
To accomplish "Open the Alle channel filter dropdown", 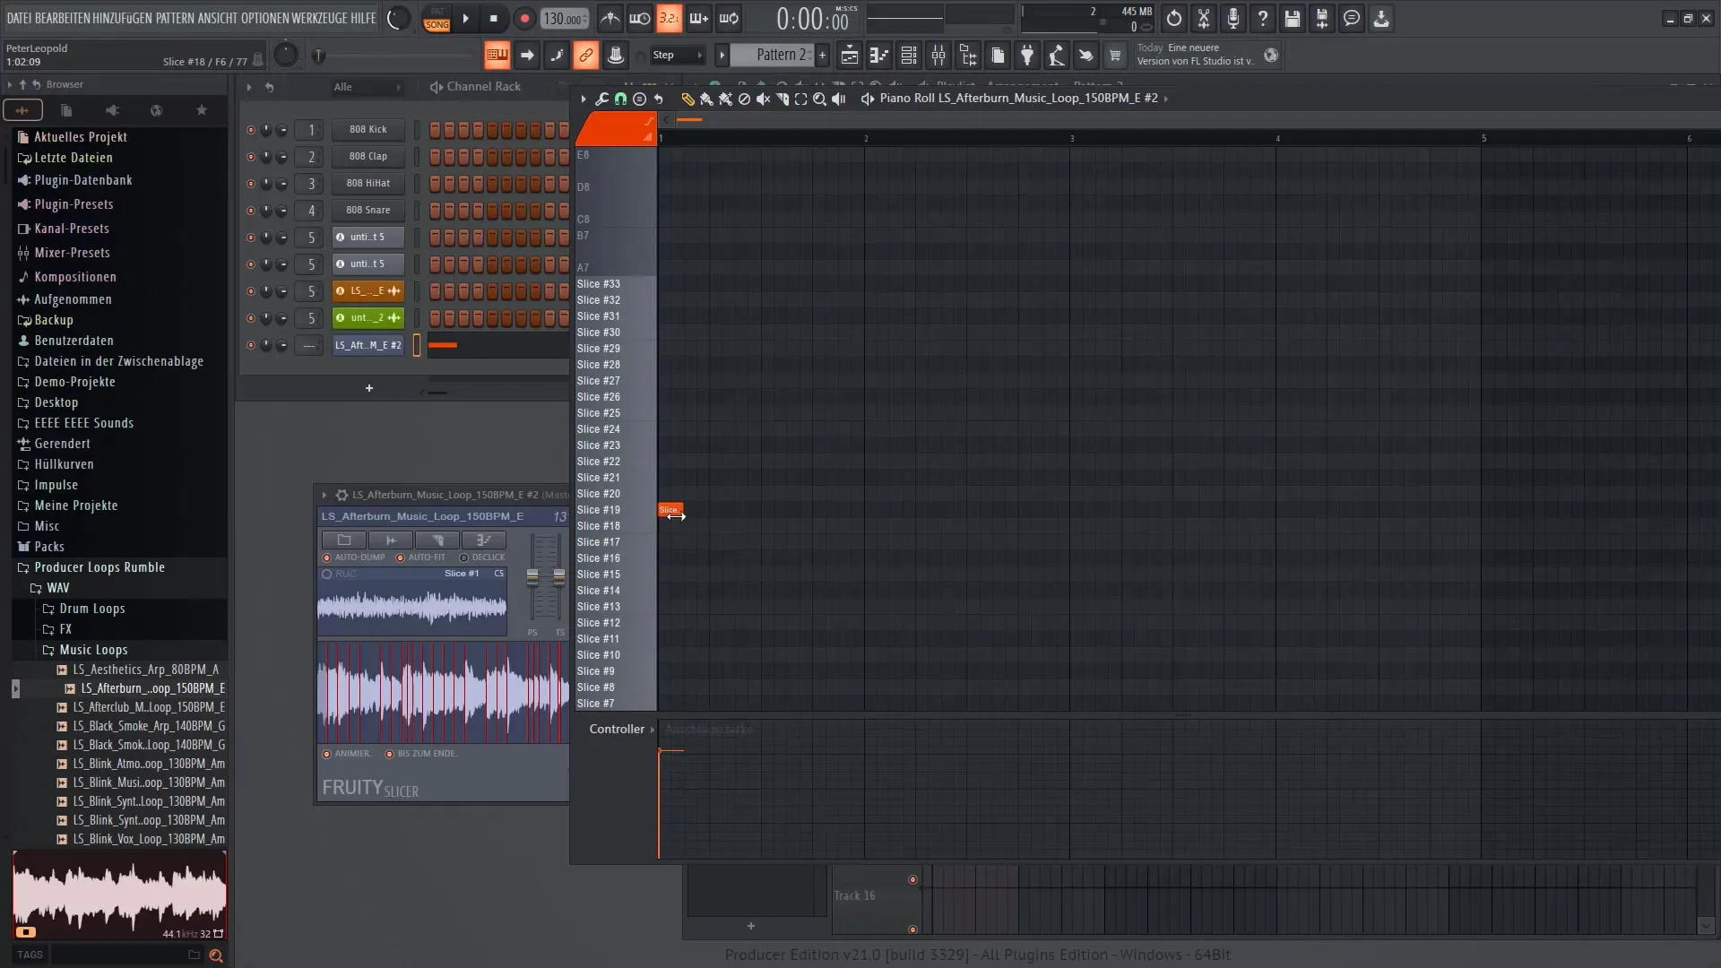I will point(368,87).
